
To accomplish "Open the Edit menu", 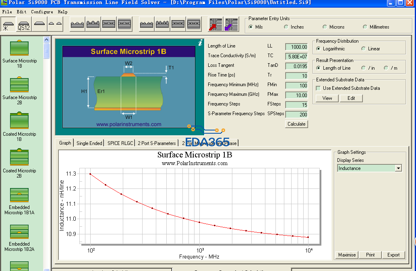I will point(21,12).
